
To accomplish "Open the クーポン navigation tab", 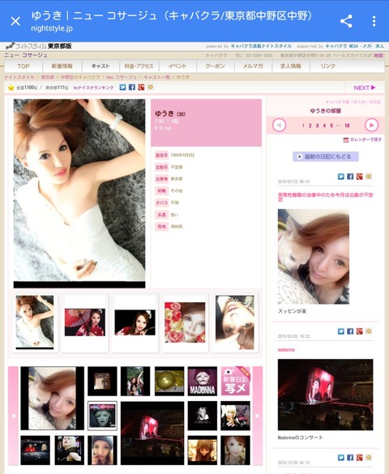I will tap(216, 66).
